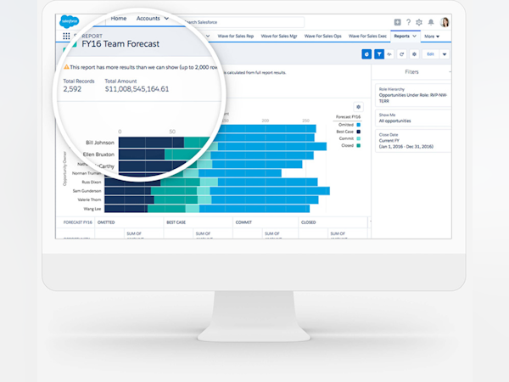Open the Wave for Sales Mgr tab

pos(279,36)
